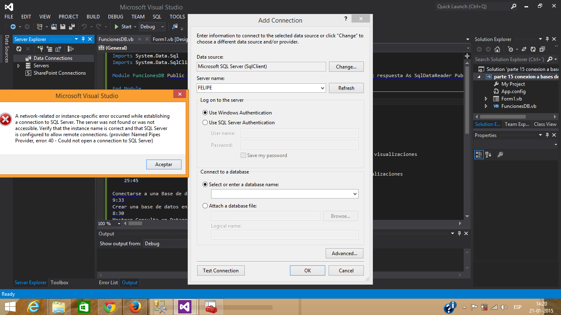Click the Refresh icon in Solution Explorer
The image size is (561, 315).
click(533, 49)
